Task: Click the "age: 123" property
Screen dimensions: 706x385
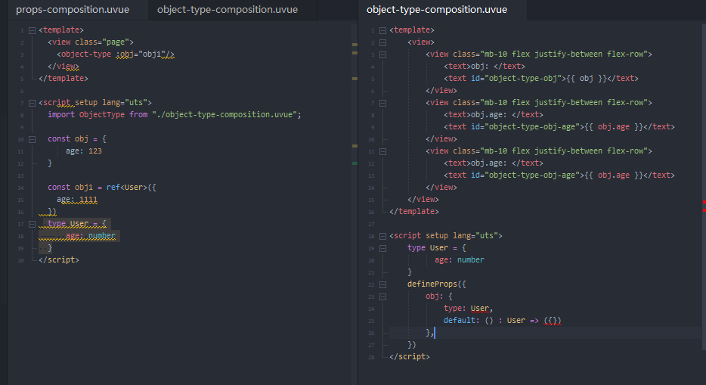Action: [x=84, y=151]
